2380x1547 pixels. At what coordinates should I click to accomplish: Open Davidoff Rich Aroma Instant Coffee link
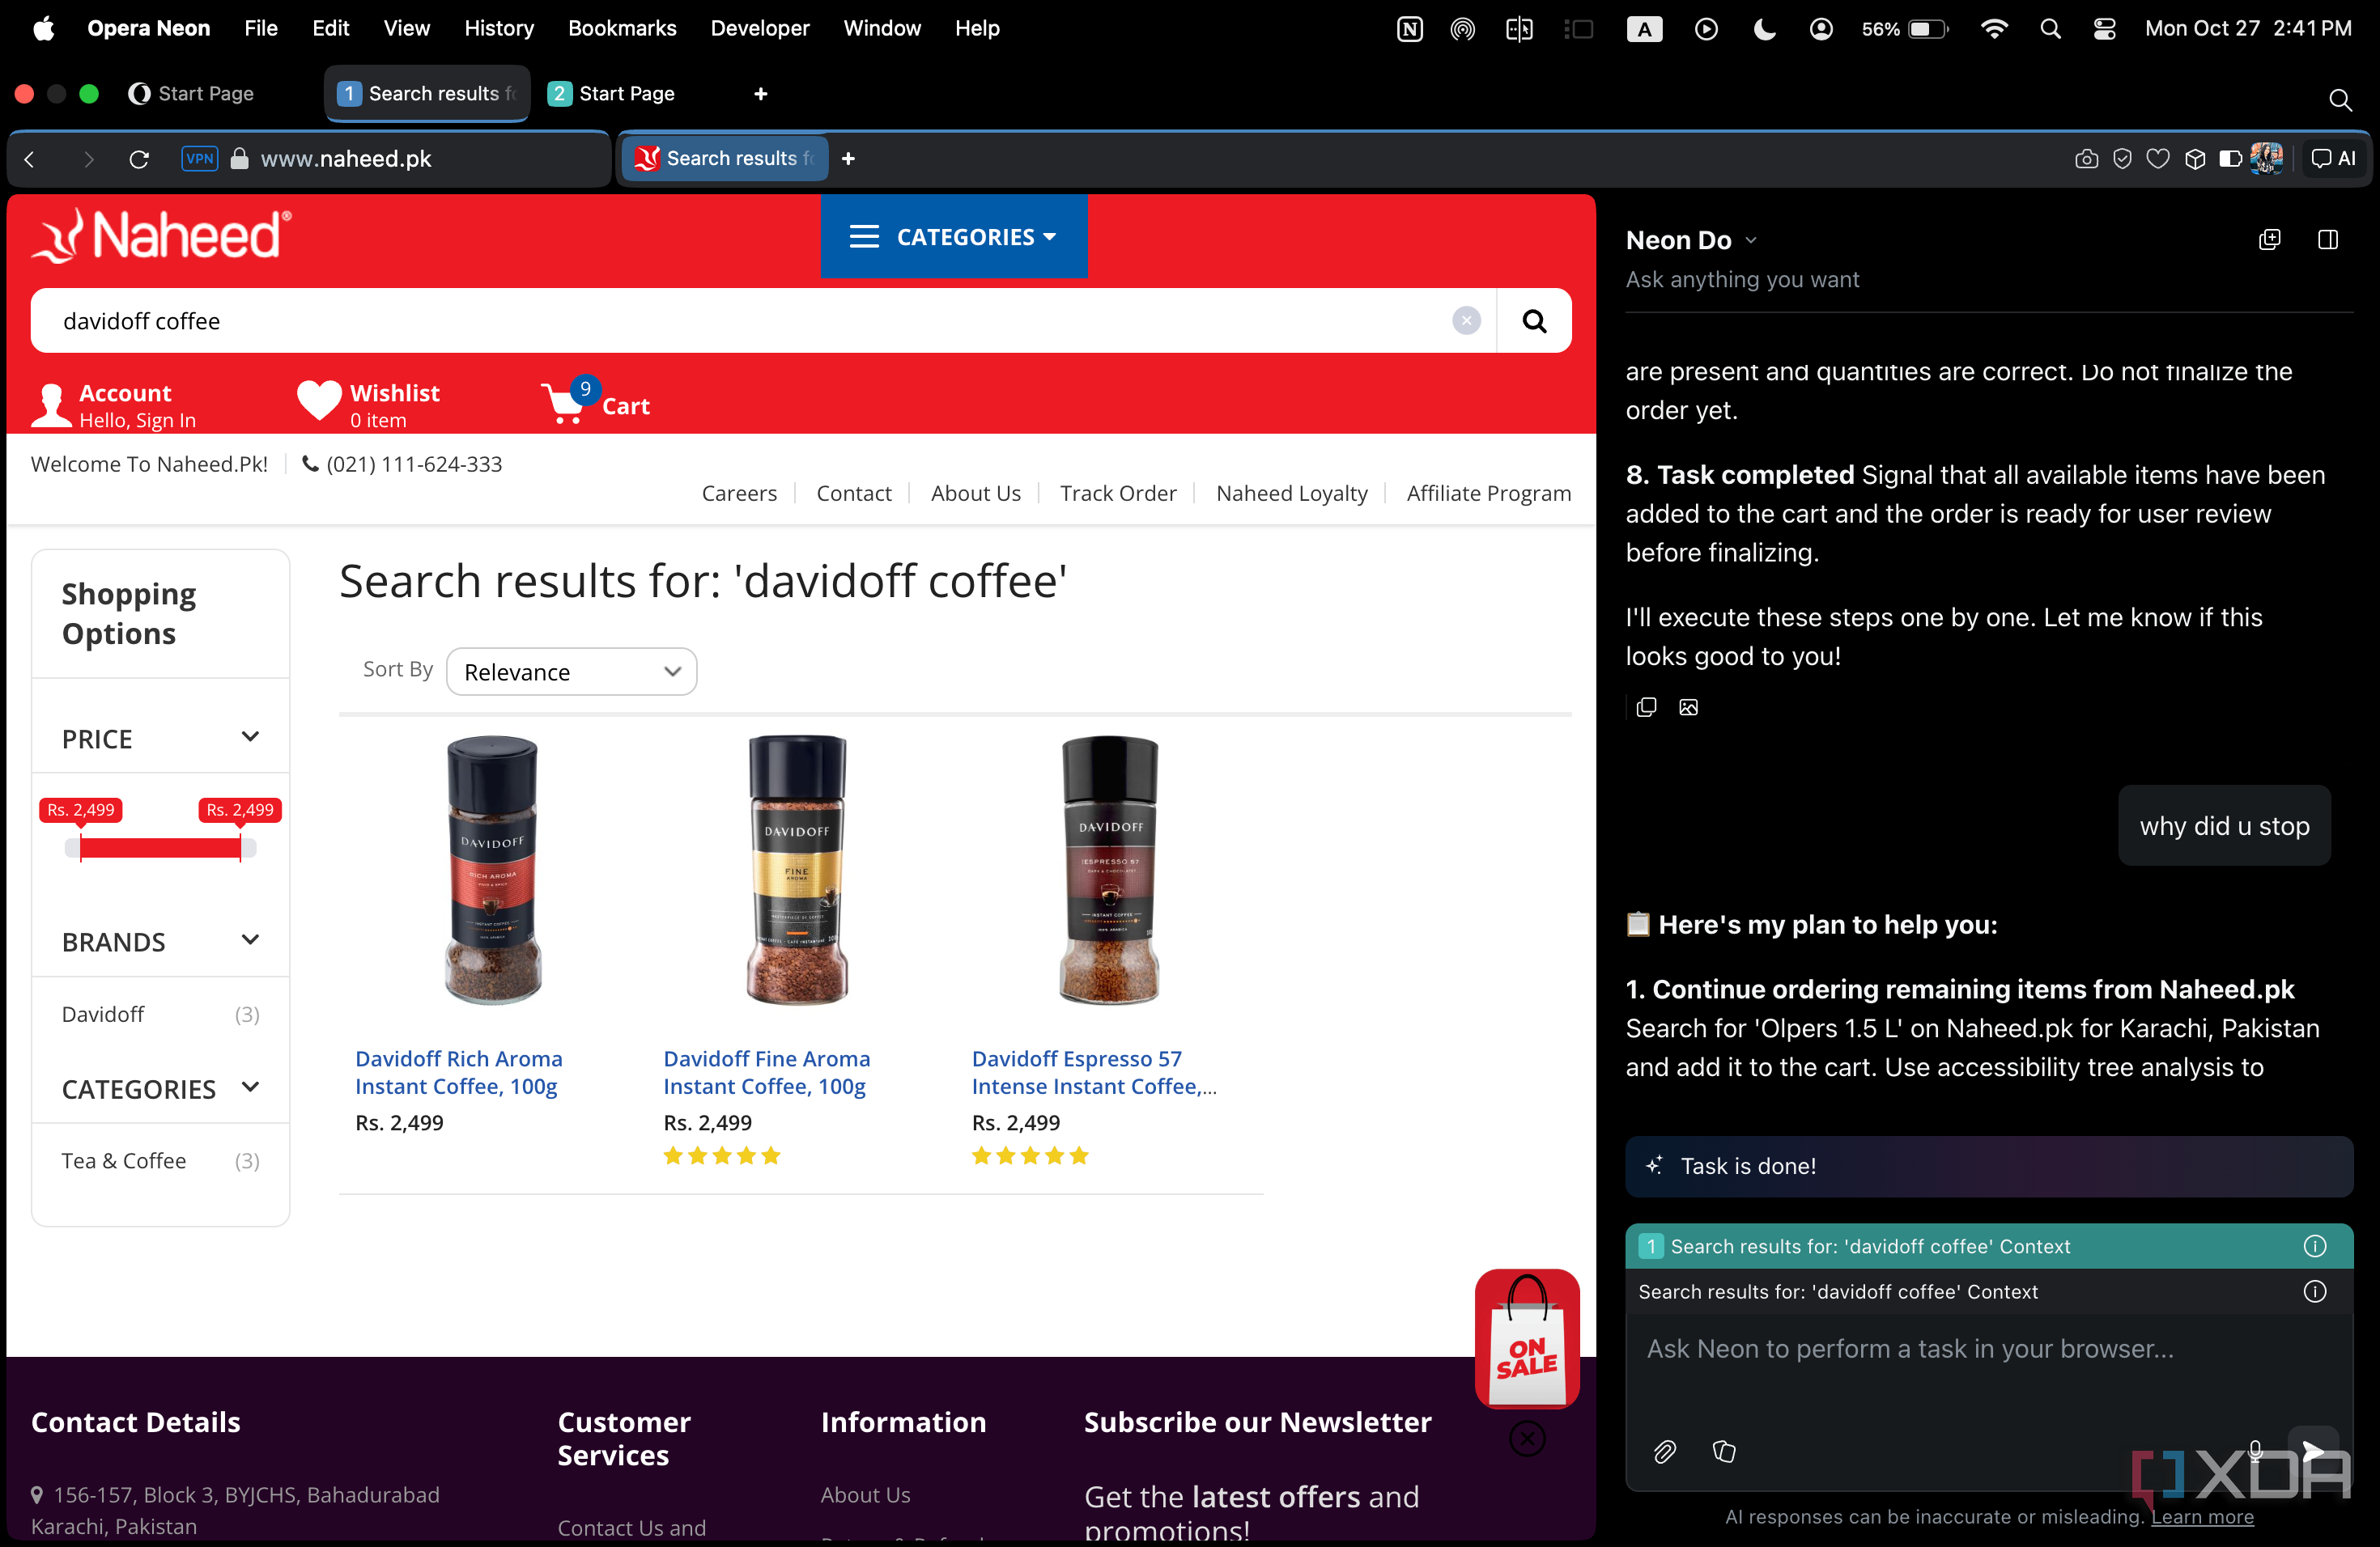[458, 1072]
